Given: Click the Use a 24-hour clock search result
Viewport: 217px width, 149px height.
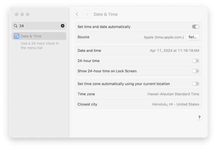Looking at the screenshot, I should click(40, 46).
